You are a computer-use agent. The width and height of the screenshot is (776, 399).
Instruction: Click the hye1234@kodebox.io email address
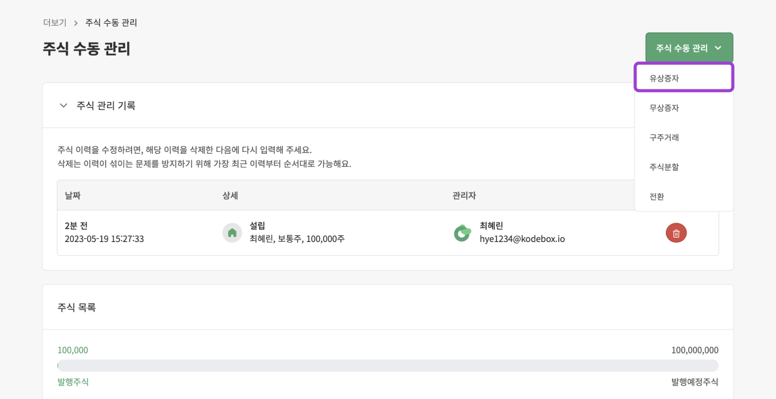coord(522,239)
